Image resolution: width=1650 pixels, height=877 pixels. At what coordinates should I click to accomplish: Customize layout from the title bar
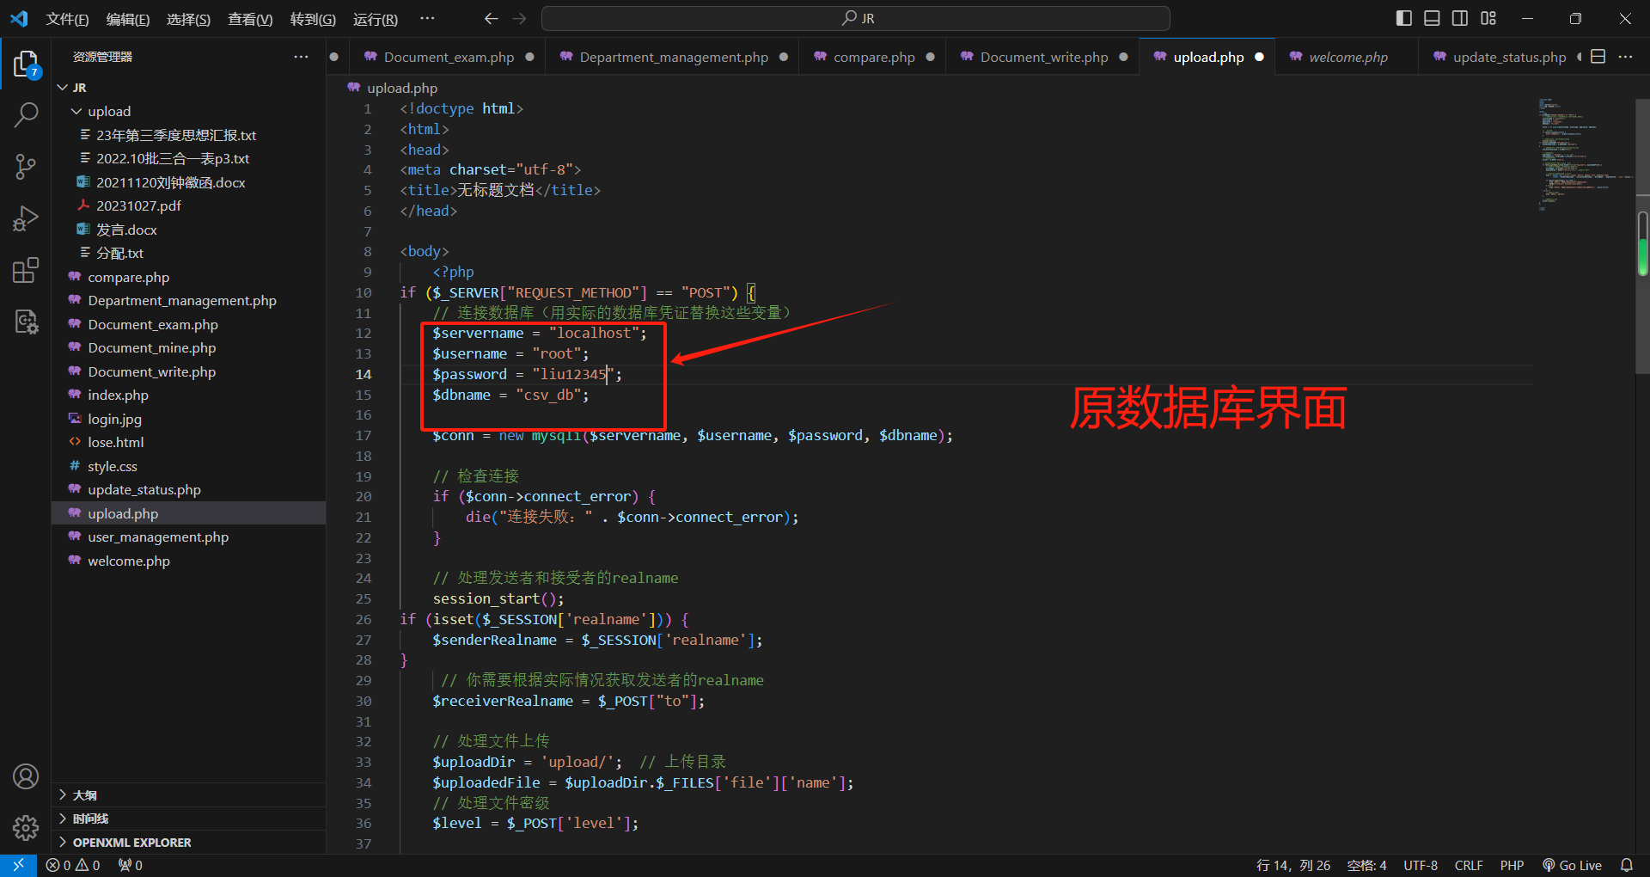[x=1488, y=18]
